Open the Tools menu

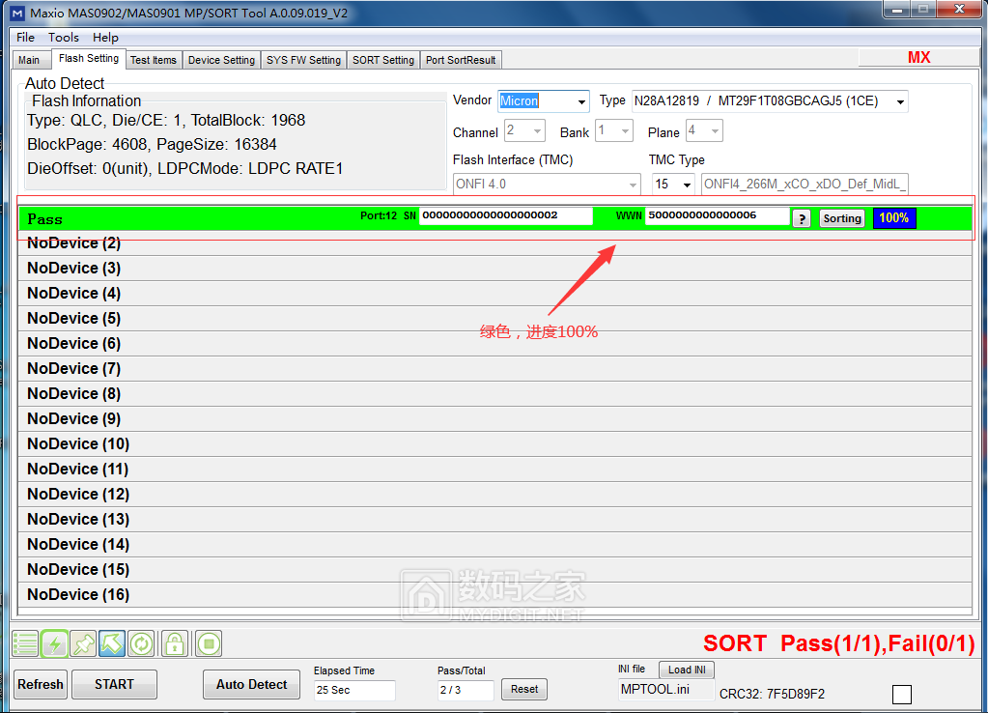pyautogui.click(x=64, y=37)
